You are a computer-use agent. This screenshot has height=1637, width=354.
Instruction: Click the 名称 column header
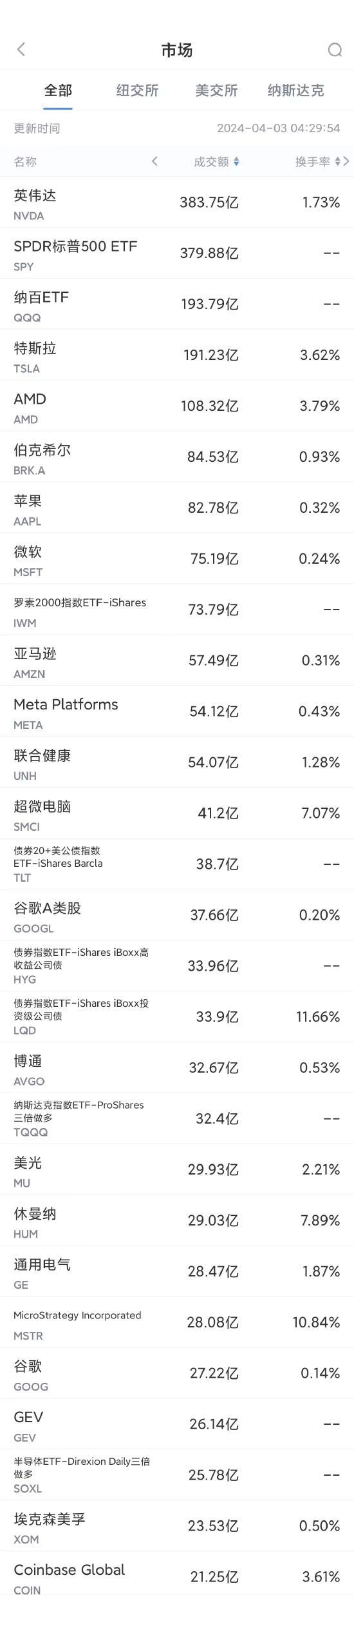[x=25, y=162]
